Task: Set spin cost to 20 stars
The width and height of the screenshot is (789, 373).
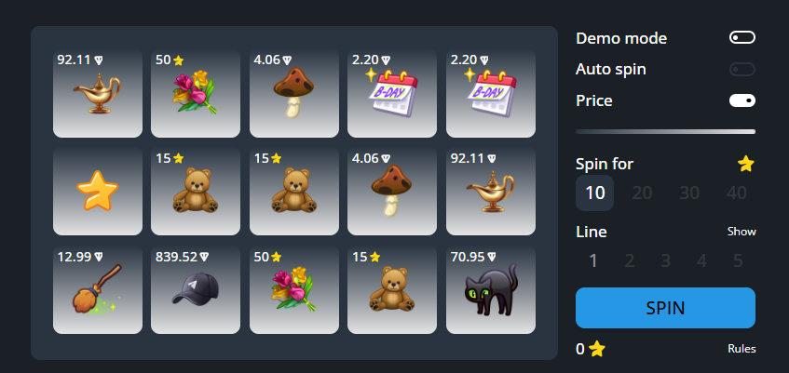Action: [642, 193]
